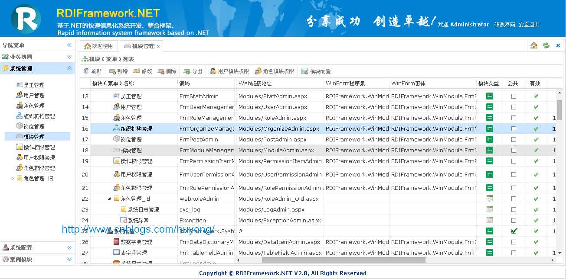Toggle public checkbox for 数据字典管理 row
Screen dimensions: 566x279
[x=514, y=242]
